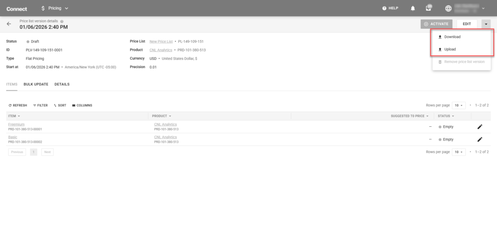This screenshot has height=236, width=497.
Task: Open the Columns selector
Action: click(x=82, y=105)
